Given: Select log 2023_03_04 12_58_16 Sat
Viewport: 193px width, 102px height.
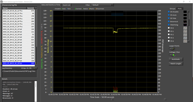Looking at the screenshot, I should pyautogui.click(x=18, y=48).
